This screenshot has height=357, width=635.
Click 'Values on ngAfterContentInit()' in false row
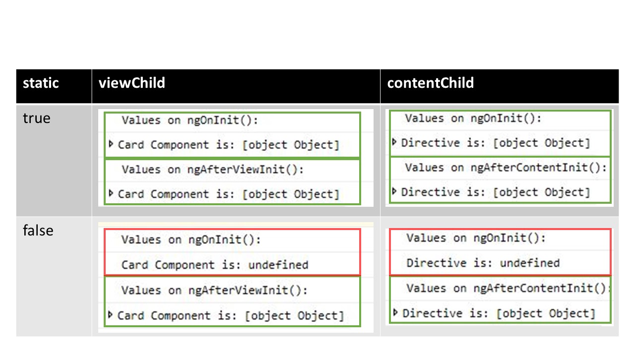tap(508, 288)
